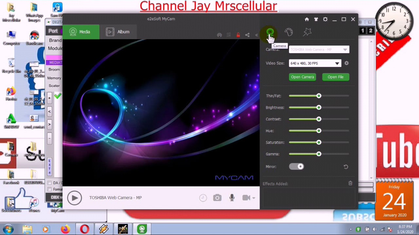The height and width of the screenshot is (235, 419).
Task: Open the Camera settings panel icon
Action: click(x=270, y=32)
